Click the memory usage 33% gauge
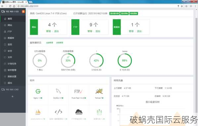 click(x=68, y=60)
